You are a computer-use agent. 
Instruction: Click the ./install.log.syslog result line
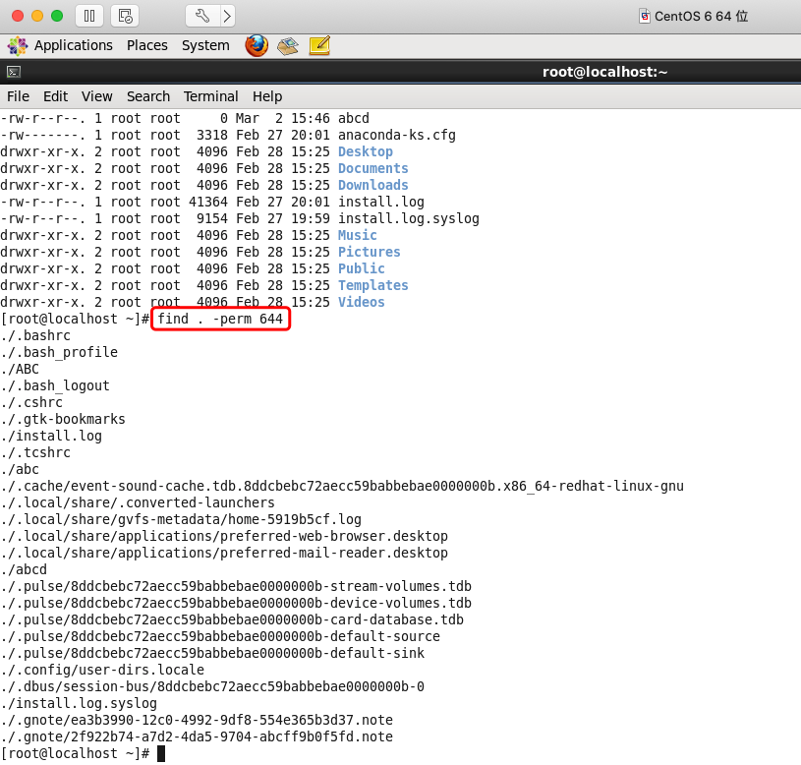pos(79,704)
